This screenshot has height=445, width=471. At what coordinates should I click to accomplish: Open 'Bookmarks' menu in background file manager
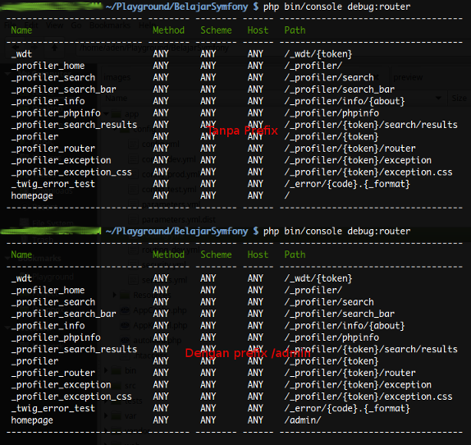[x=110, y=25]
